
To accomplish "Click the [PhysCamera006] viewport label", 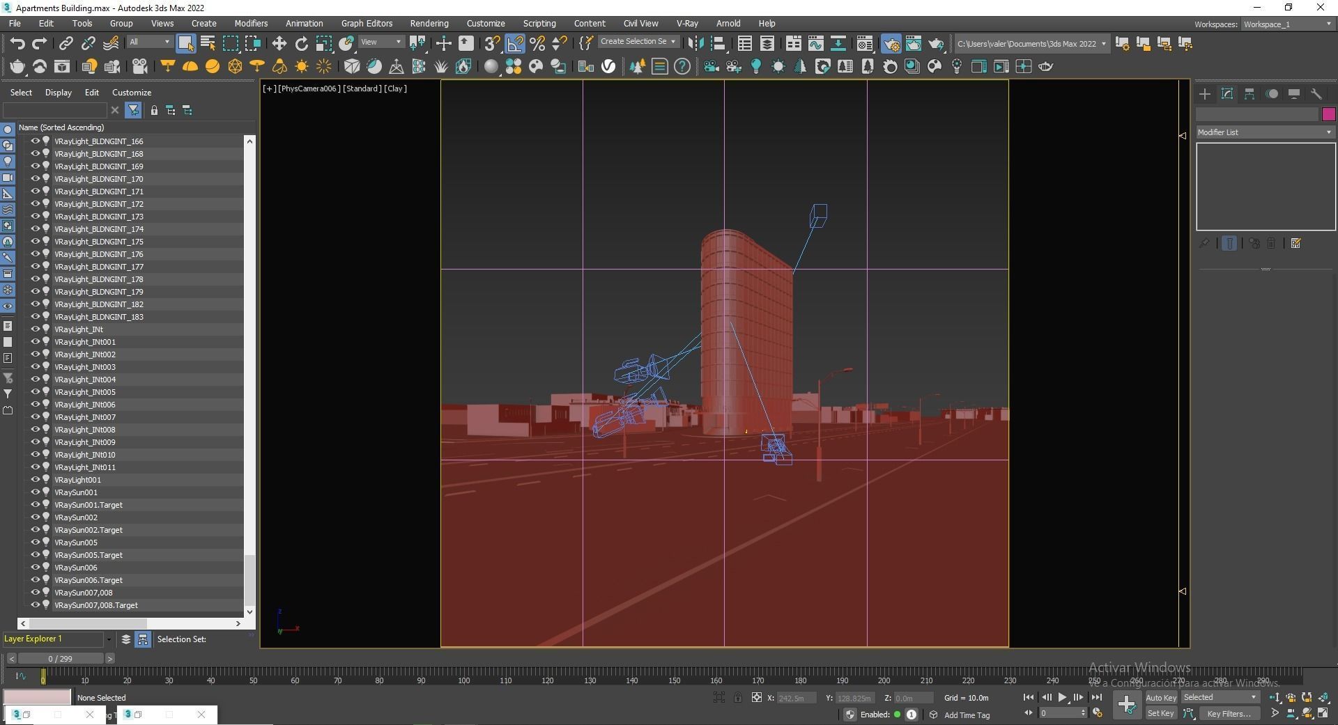I will [x=309, y=88].
